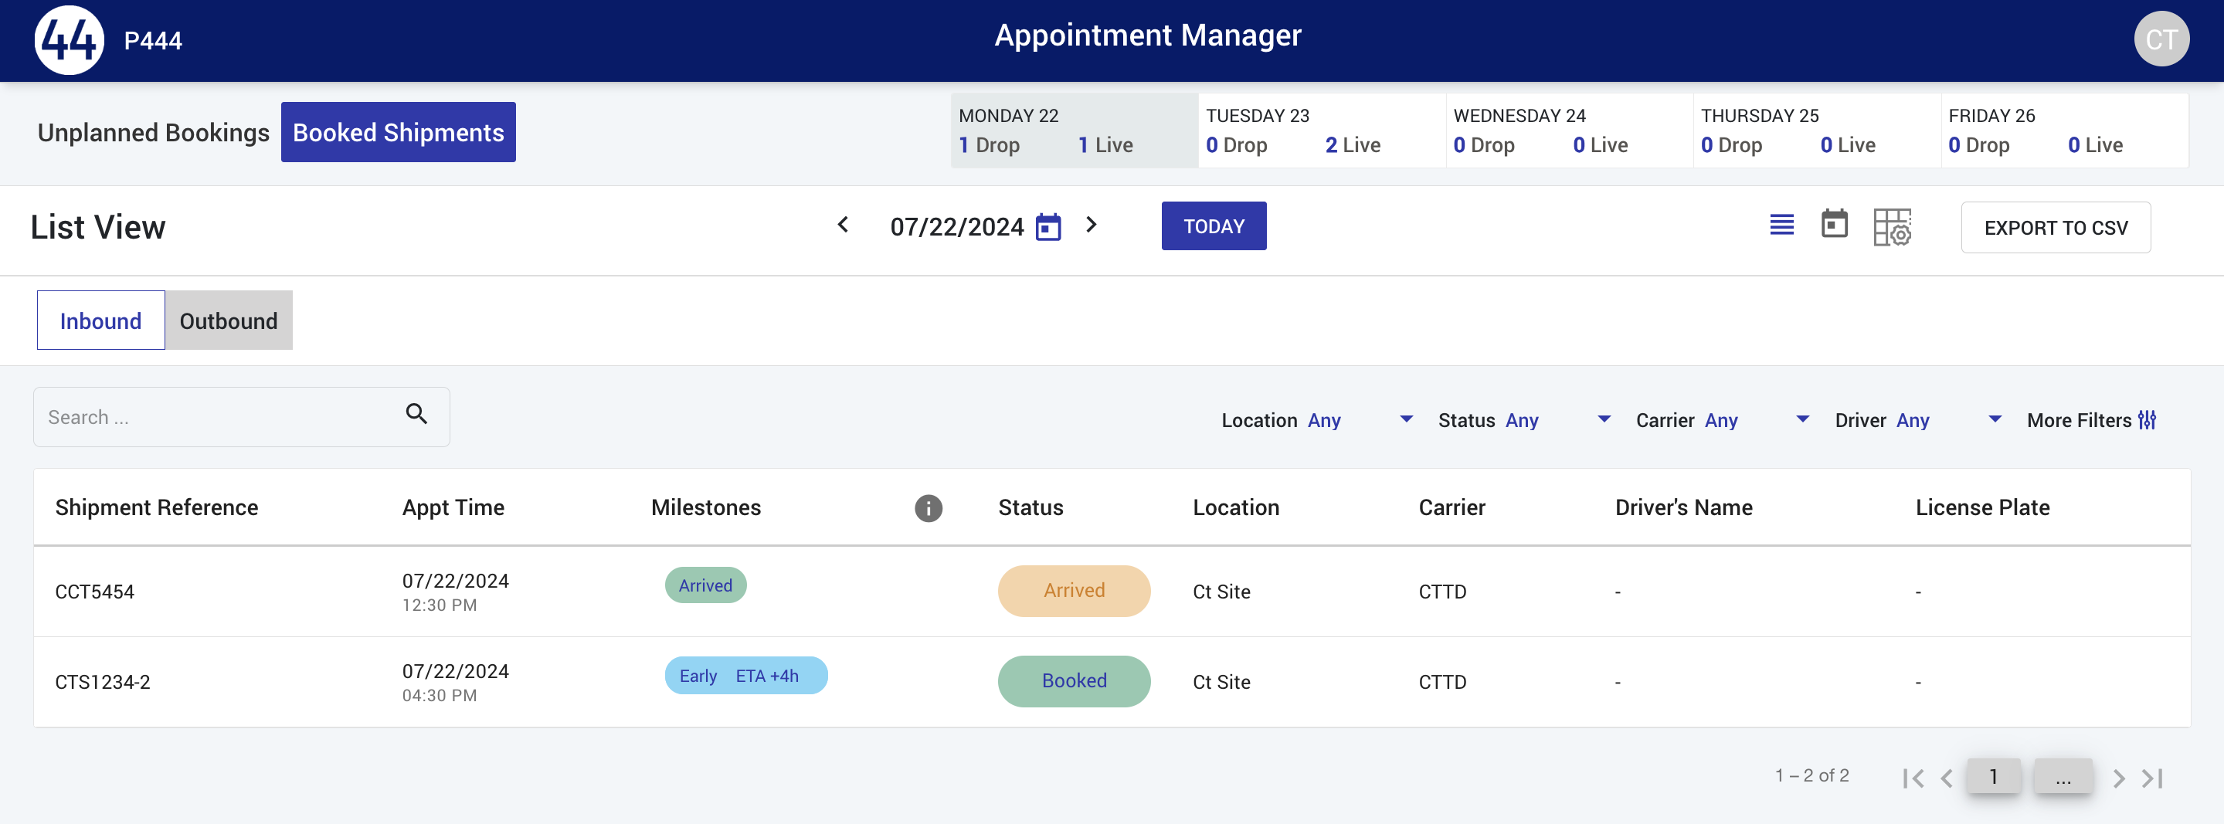This screenshot has width=2224, height=824.
Task: Open shipment CCT5454 row
Action: [x=1111, y=592]
